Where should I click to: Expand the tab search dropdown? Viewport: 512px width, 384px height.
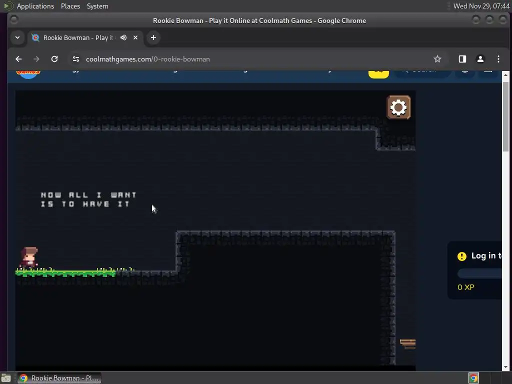point(17,37)
